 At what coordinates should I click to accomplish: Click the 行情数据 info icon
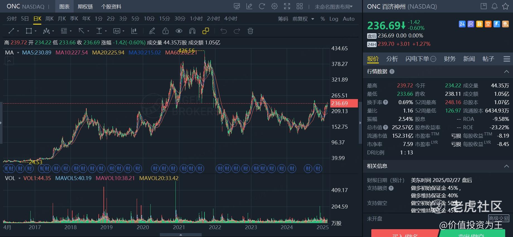392,71
